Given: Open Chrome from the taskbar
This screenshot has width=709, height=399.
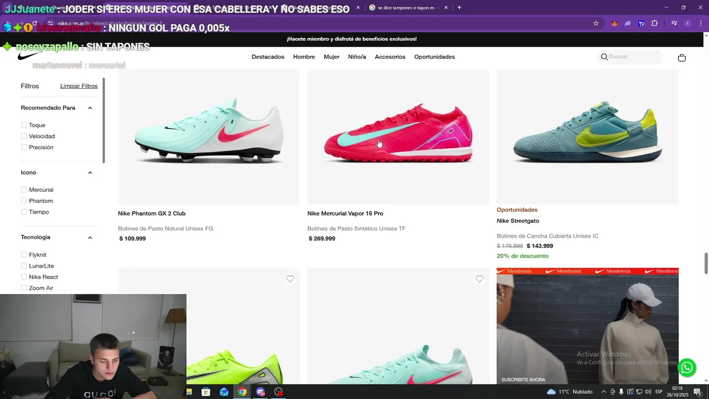Looking at the screenshot, I should pyautogui.click(x=242, y=392).
